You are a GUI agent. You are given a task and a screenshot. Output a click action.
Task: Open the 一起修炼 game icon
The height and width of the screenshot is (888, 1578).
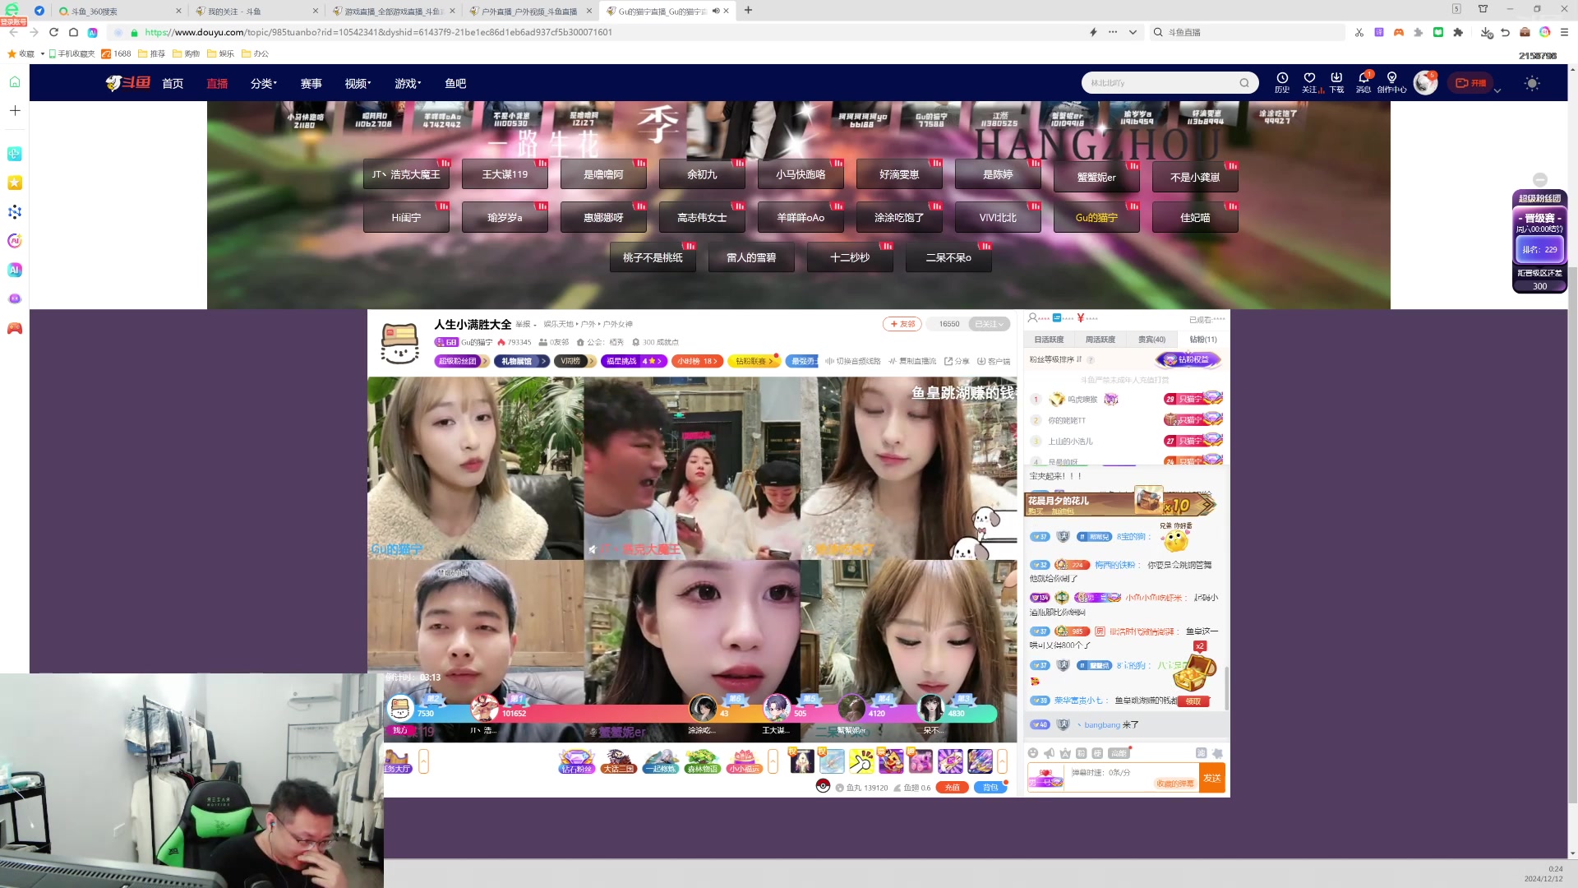point(660,761)
